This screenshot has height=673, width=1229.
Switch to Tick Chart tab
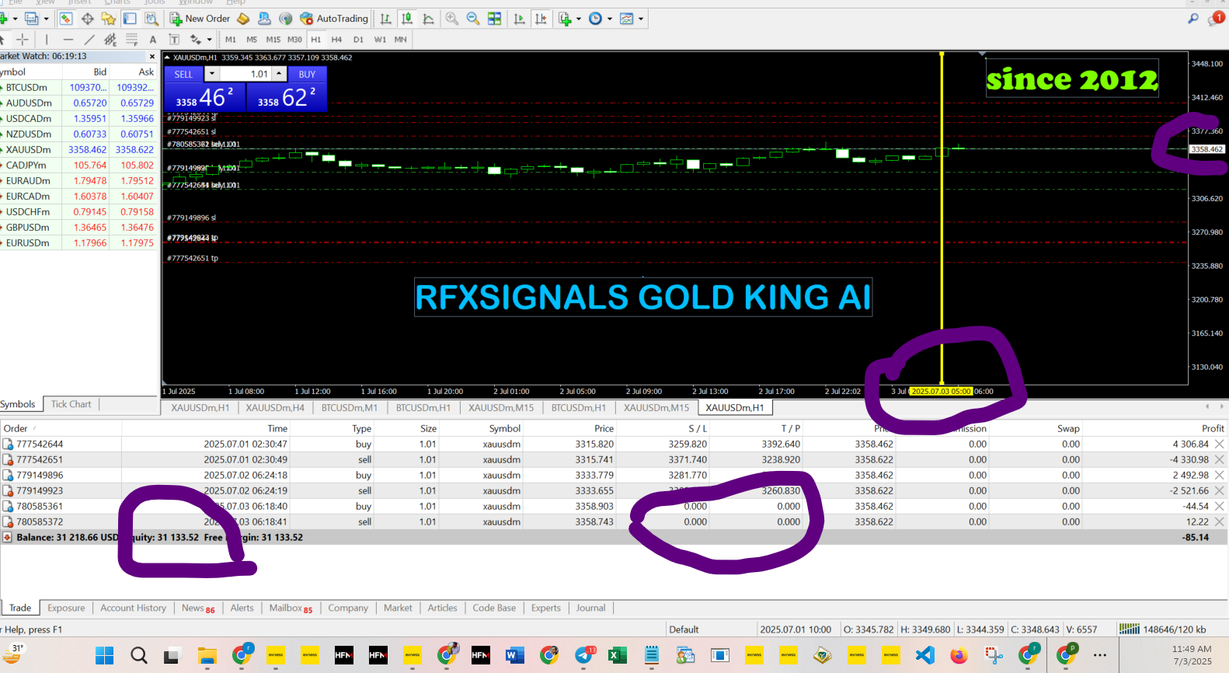pyautogui.click(x=71, y=404)
